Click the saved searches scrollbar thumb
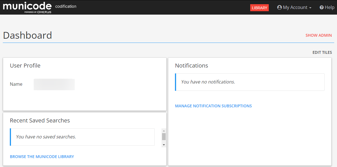Image resolution: width=337 pixels, height=167 pixels. 164,136
